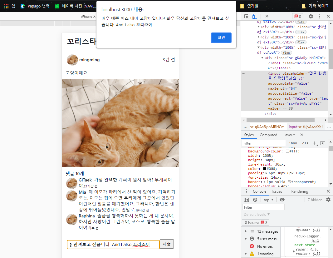Click the live expression eye icon

[282, 200]
